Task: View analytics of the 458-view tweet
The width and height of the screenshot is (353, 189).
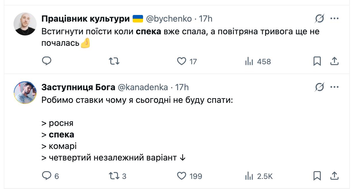Action: (x=249, y=61)
